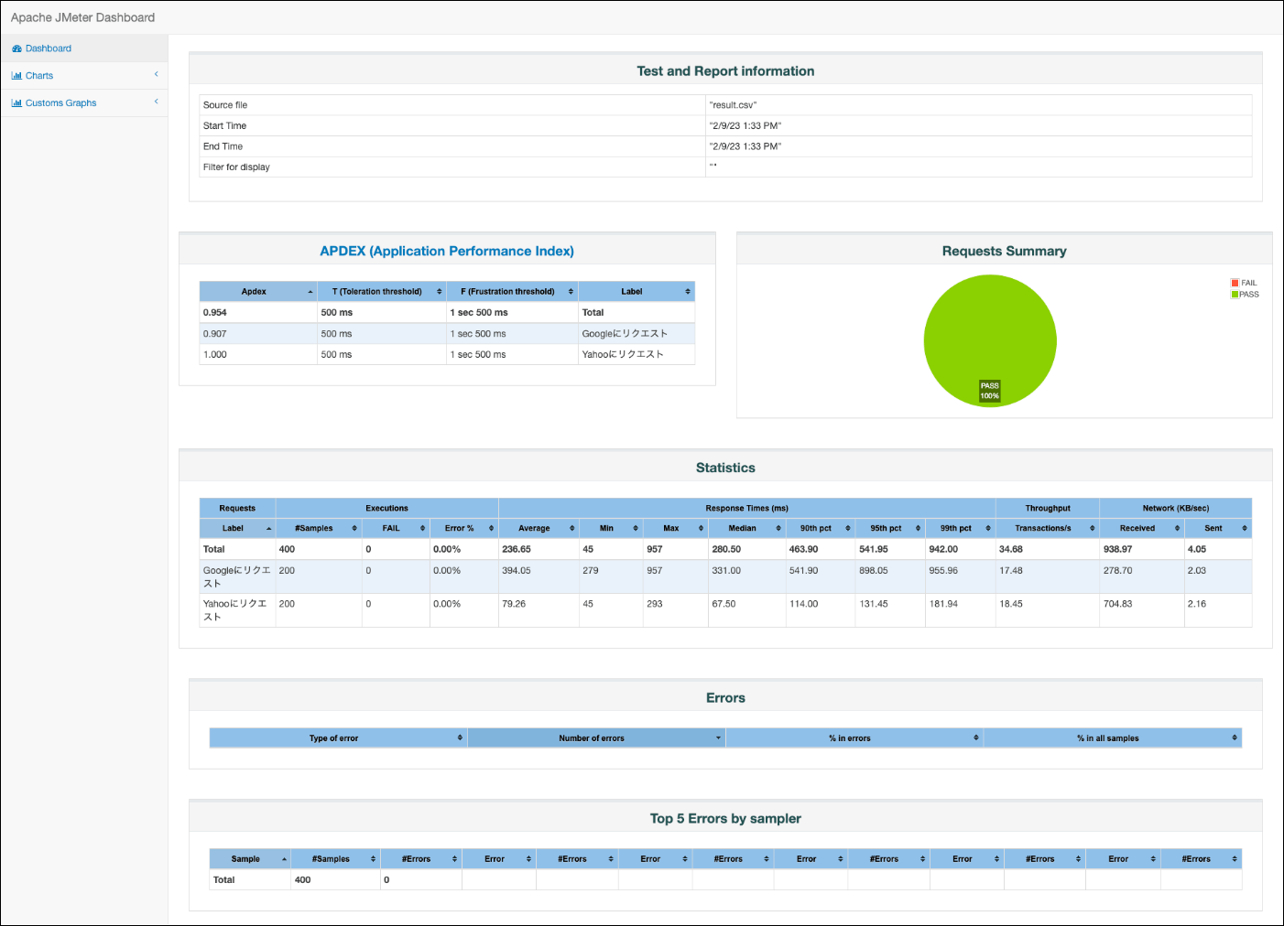Expand the Customs Graphs menu chevron
1284x926 pixels.
pos(157,102)
